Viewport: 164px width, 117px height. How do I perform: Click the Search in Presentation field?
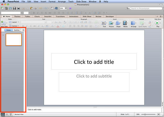(x=146, y=8)
